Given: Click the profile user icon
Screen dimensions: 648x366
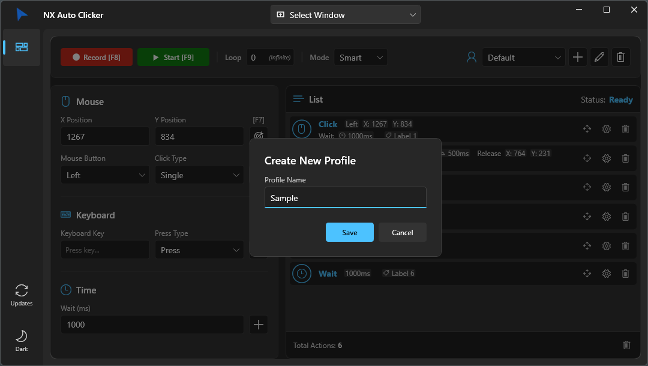Looking at the screenshot, I should 472,57.
